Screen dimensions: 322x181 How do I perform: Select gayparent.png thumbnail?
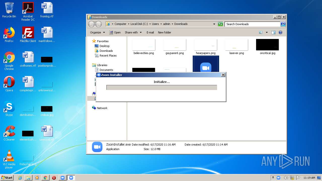coord(175,47)
